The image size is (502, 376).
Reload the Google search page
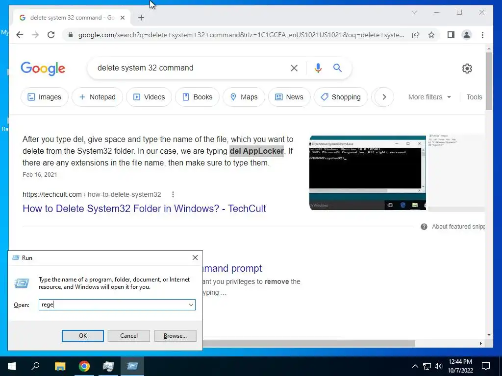tap(51, 35)
